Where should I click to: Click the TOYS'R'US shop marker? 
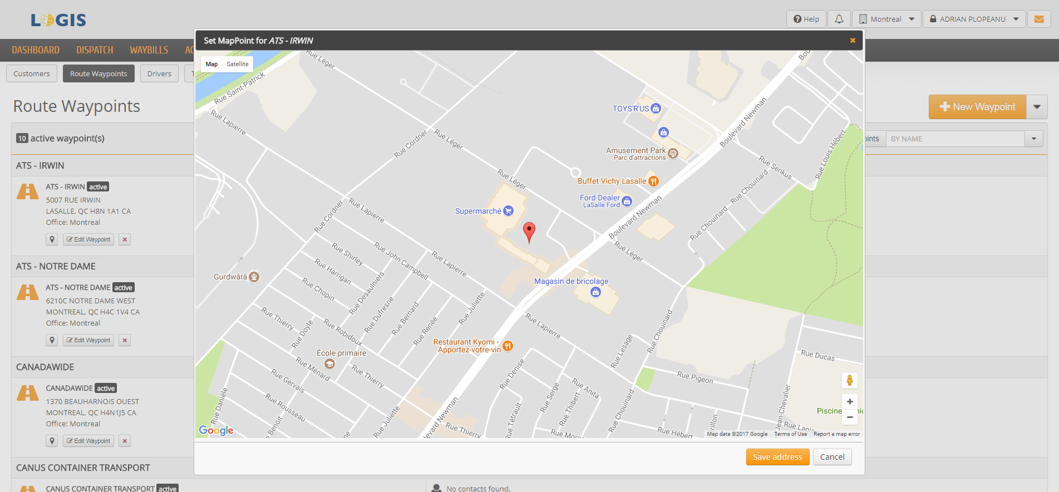[x=656, y=109]
